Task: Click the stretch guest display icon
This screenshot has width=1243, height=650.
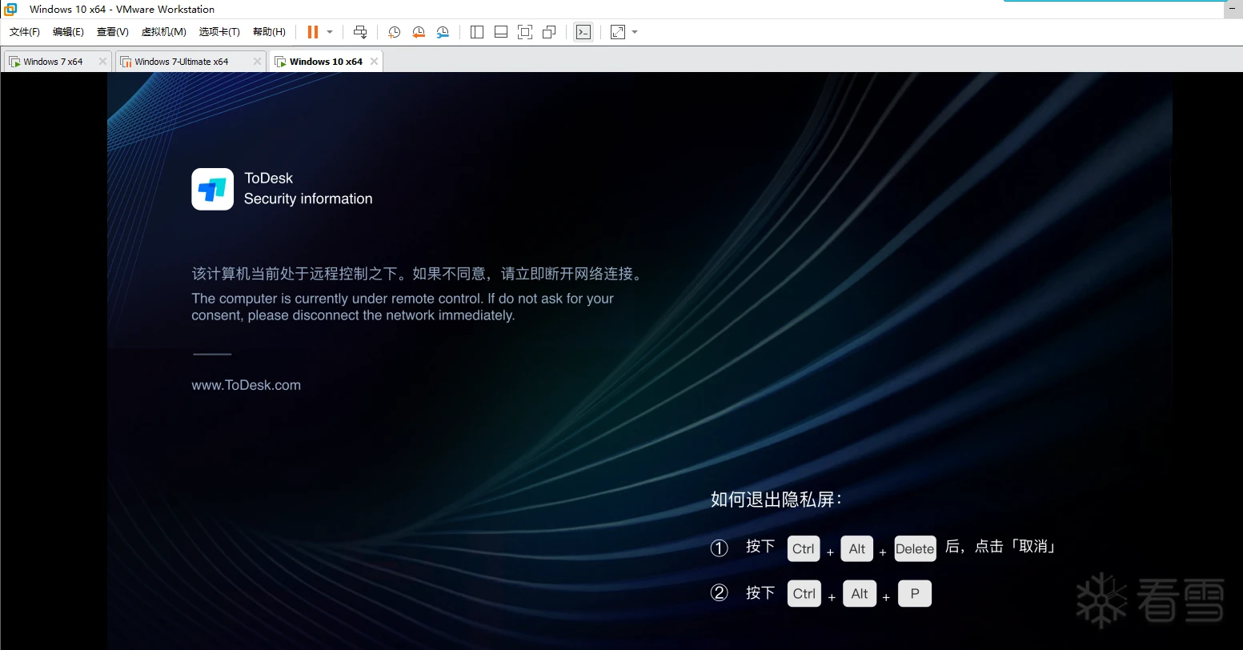Action: tap(618, 32)
